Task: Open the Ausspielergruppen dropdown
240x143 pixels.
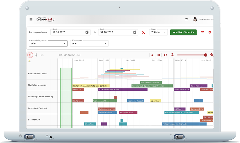Action: click(x=48, y=43)
